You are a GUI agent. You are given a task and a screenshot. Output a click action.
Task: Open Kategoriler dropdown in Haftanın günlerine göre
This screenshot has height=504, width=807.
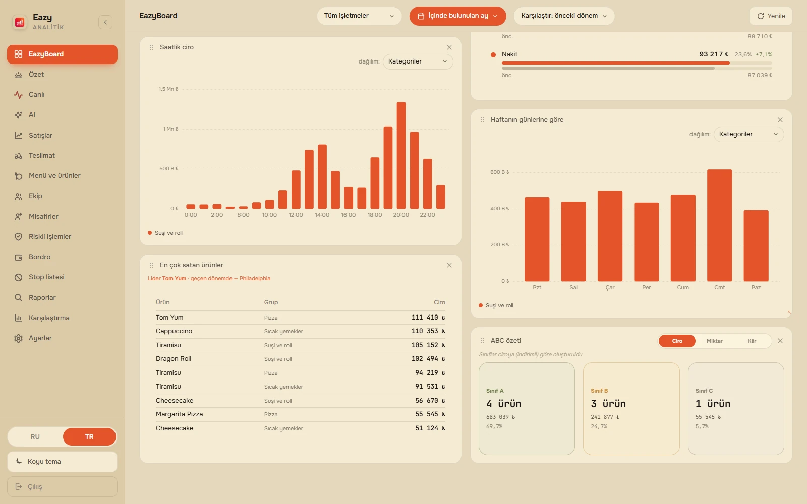(748, 134)
